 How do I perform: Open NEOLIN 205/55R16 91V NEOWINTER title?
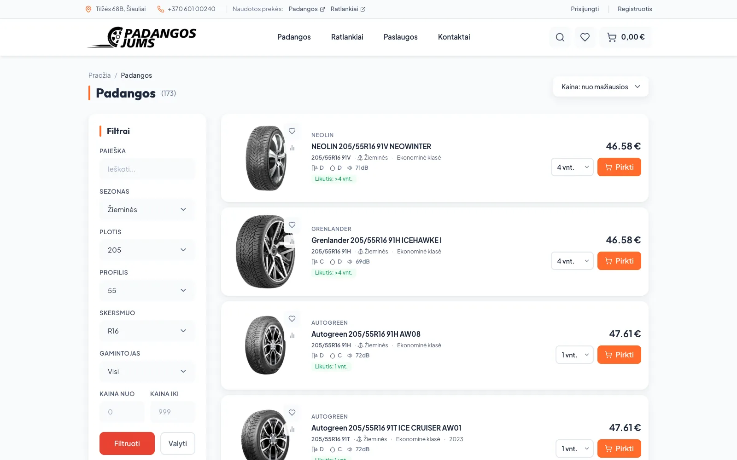[371, 146]
